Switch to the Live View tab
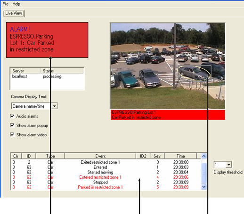Image resolution: width=244 pixels, height=214 pixels. click(x=14, y=13)
